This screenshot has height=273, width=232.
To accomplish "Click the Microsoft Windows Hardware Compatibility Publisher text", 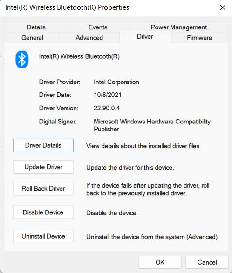I will [x=152, y=125].
